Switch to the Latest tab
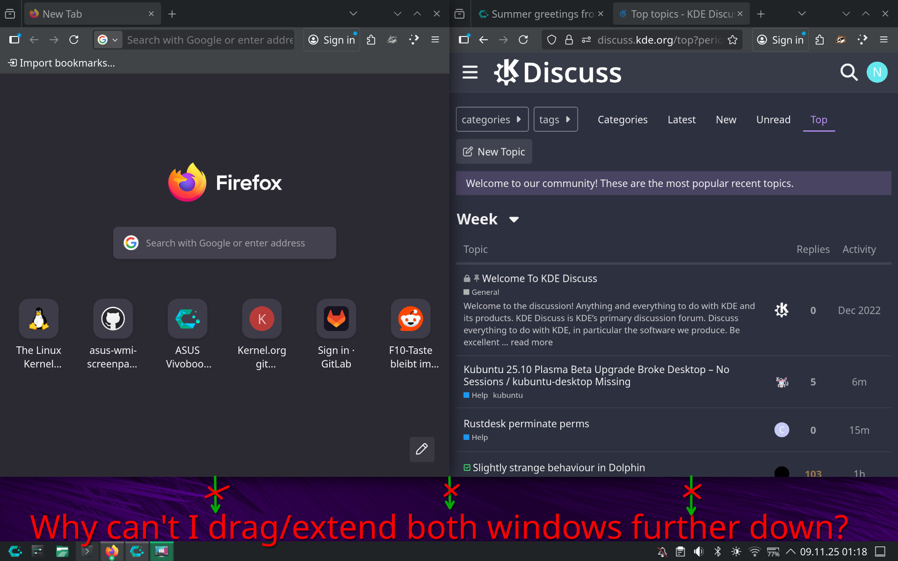 (681, 120)
